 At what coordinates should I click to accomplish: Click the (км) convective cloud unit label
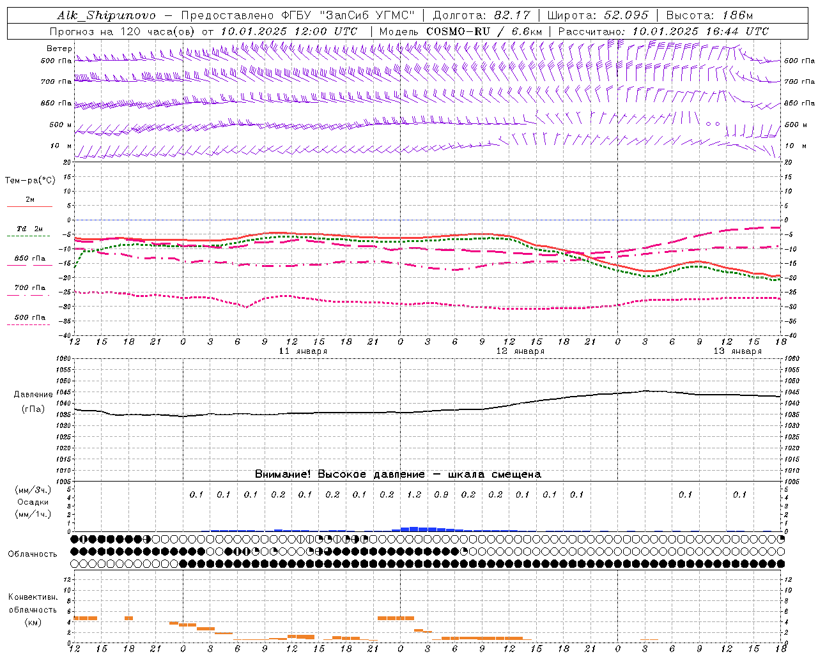coord(33,622)
